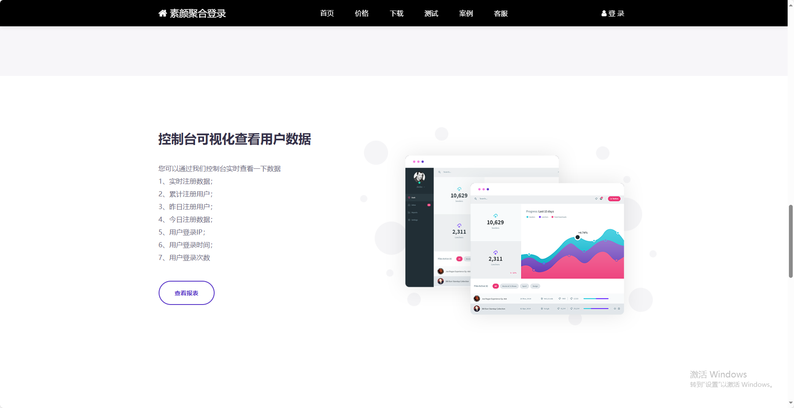Click cyan upload cloud icon above front 10,629
This screenshot has width=794, height=408.
pos(495,216)
